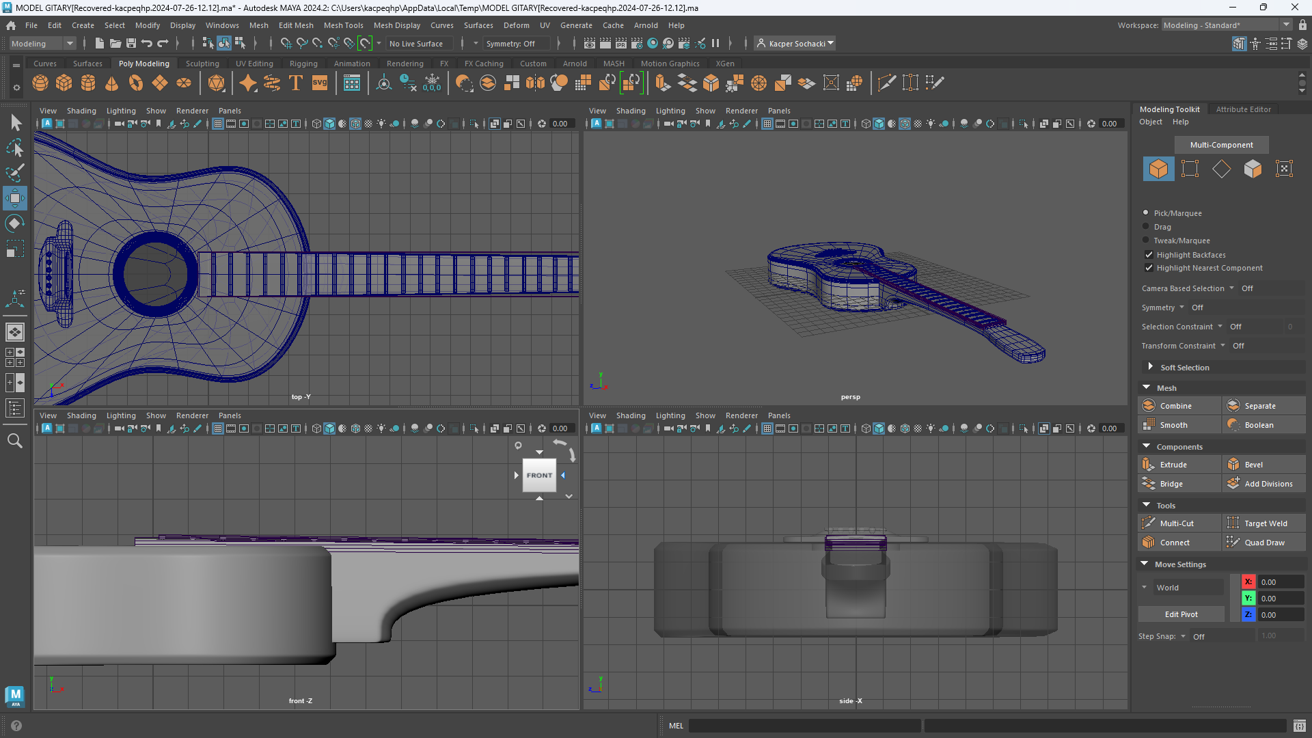Viewport: 1312px width, 738px height.
Task: Collapse the Mesh section
Action: click(1147, 387)
